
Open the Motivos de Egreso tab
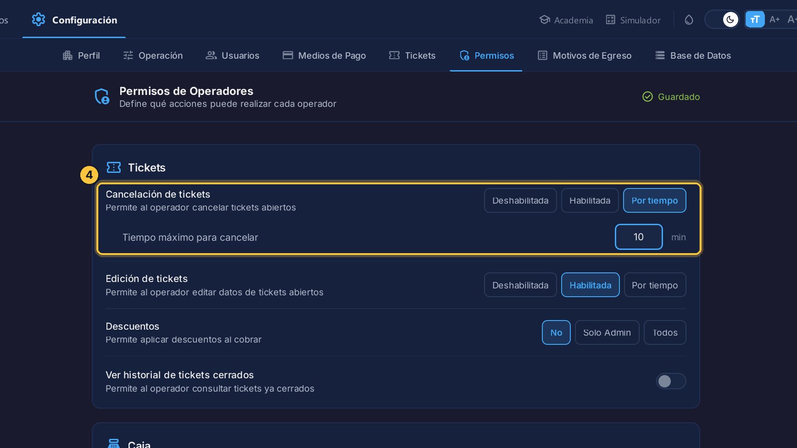pyautogui.click(x=585, y=55)
